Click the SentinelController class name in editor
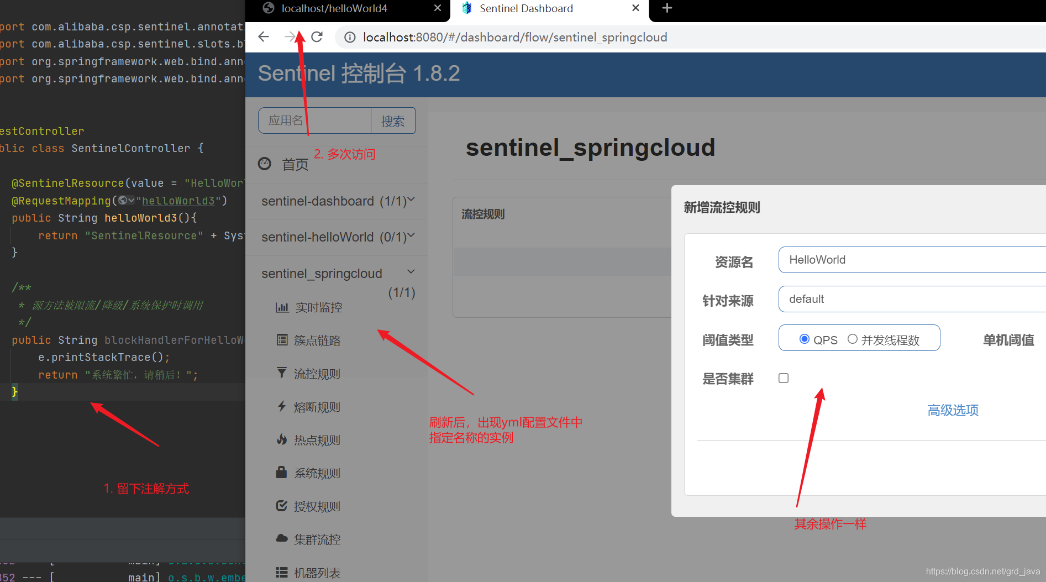 pos(130,148)
